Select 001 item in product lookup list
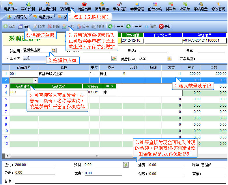This screenshot has width=228, height=185. [x=14, y=92]
